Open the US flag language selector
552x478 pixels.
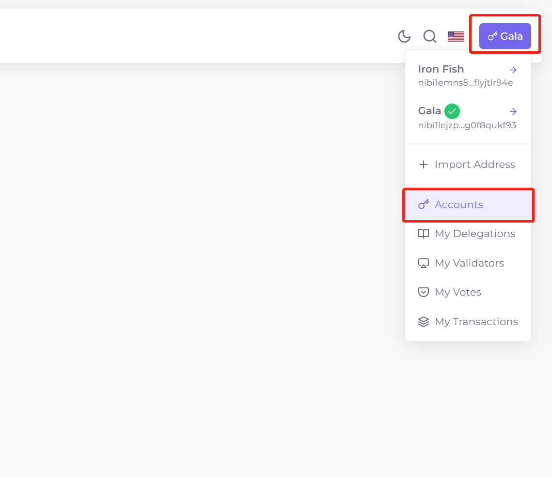tap(456, 36)
